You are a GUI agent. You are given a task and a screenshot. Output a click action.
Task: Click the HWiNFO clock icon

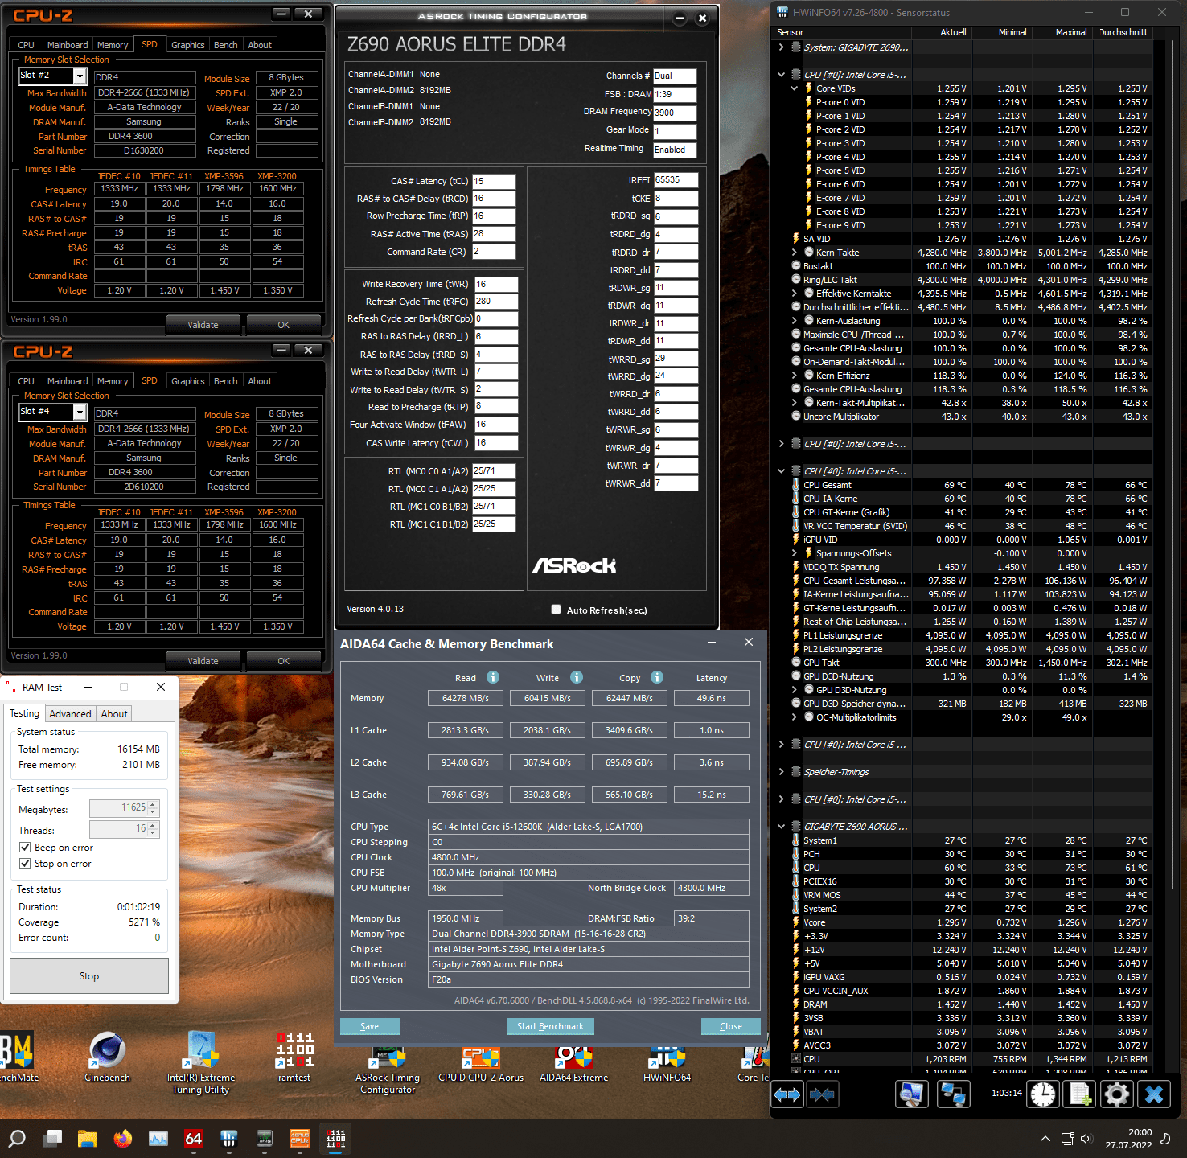pos(1043,1094)
